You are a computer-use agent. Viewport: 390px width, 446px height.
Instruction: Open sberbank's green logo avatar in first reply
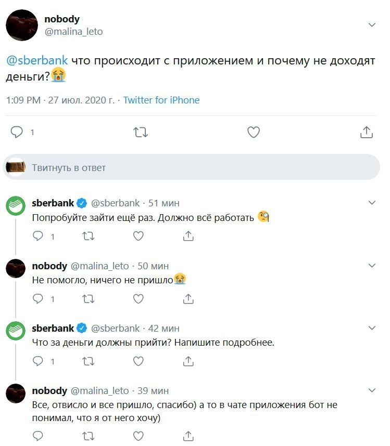(16, 206)
